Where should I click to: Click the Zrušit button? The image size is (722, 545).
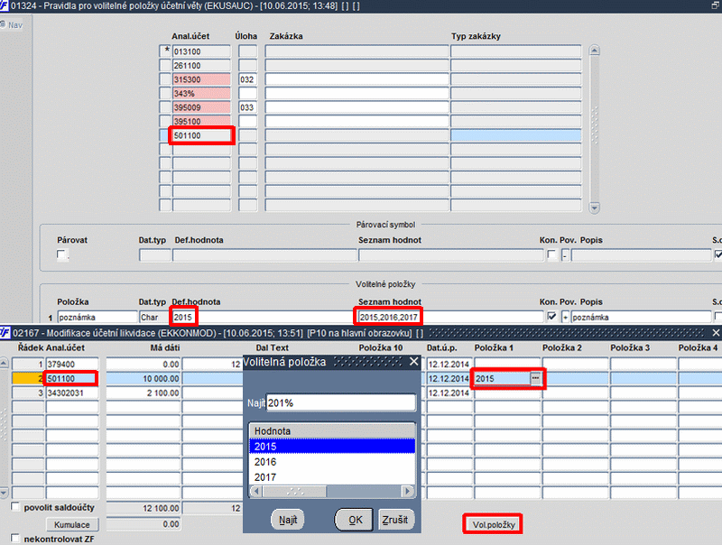click(395, 520)
